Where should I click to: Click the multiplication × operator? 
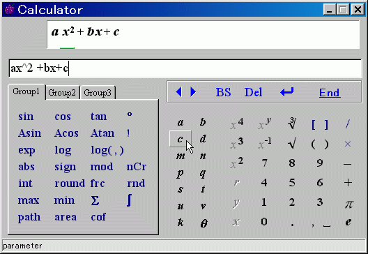click(348, 144)
